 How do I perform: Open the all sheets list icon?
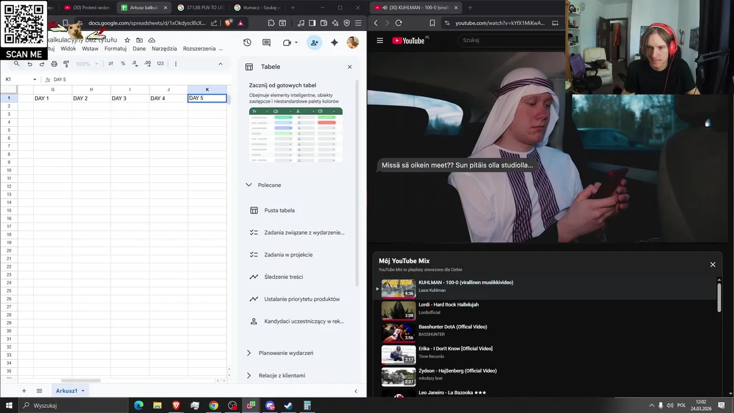click(x=40, y=391)
